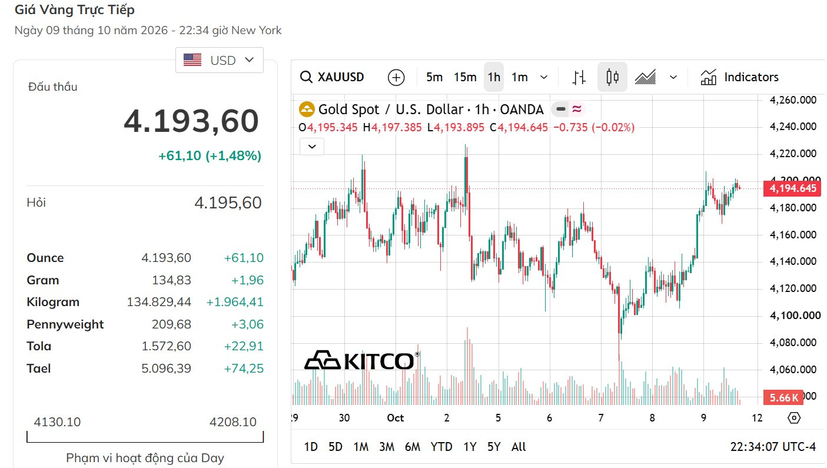Toggle the 15m timeframe
The height and width of the screenshot is (468, 827).
[x=465, y=77]
